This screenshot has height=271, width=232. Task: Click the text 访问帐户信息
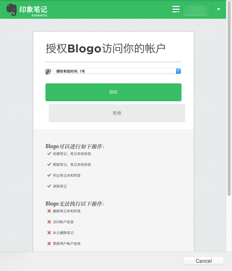[63, 222]
